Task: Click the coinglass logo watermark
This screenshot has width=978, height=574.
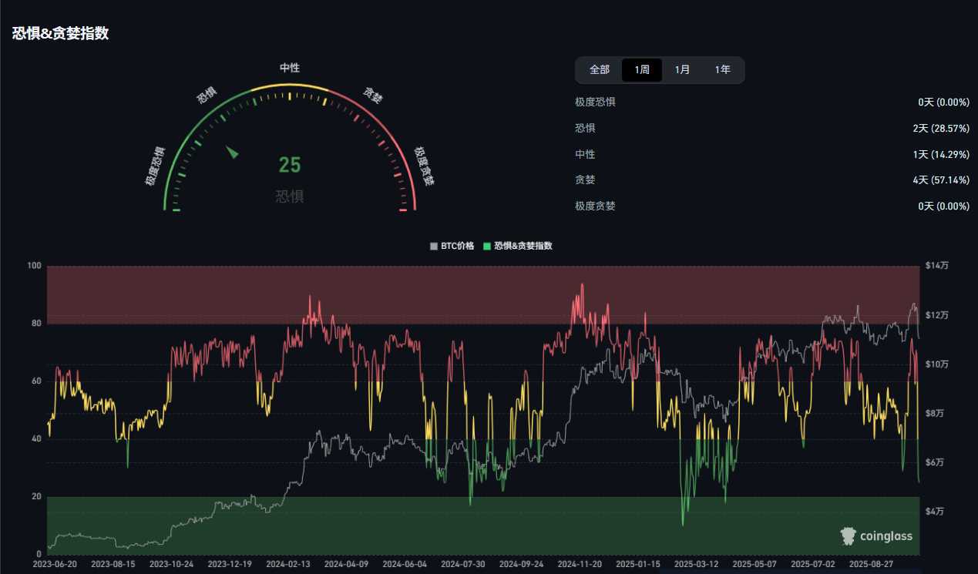Action: click(x=876, y=536)
